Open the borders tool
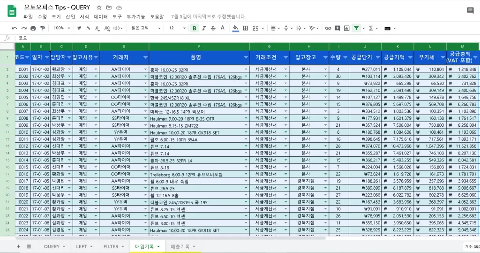Viewport: 480px width, 253px height. tap(246, 28)
